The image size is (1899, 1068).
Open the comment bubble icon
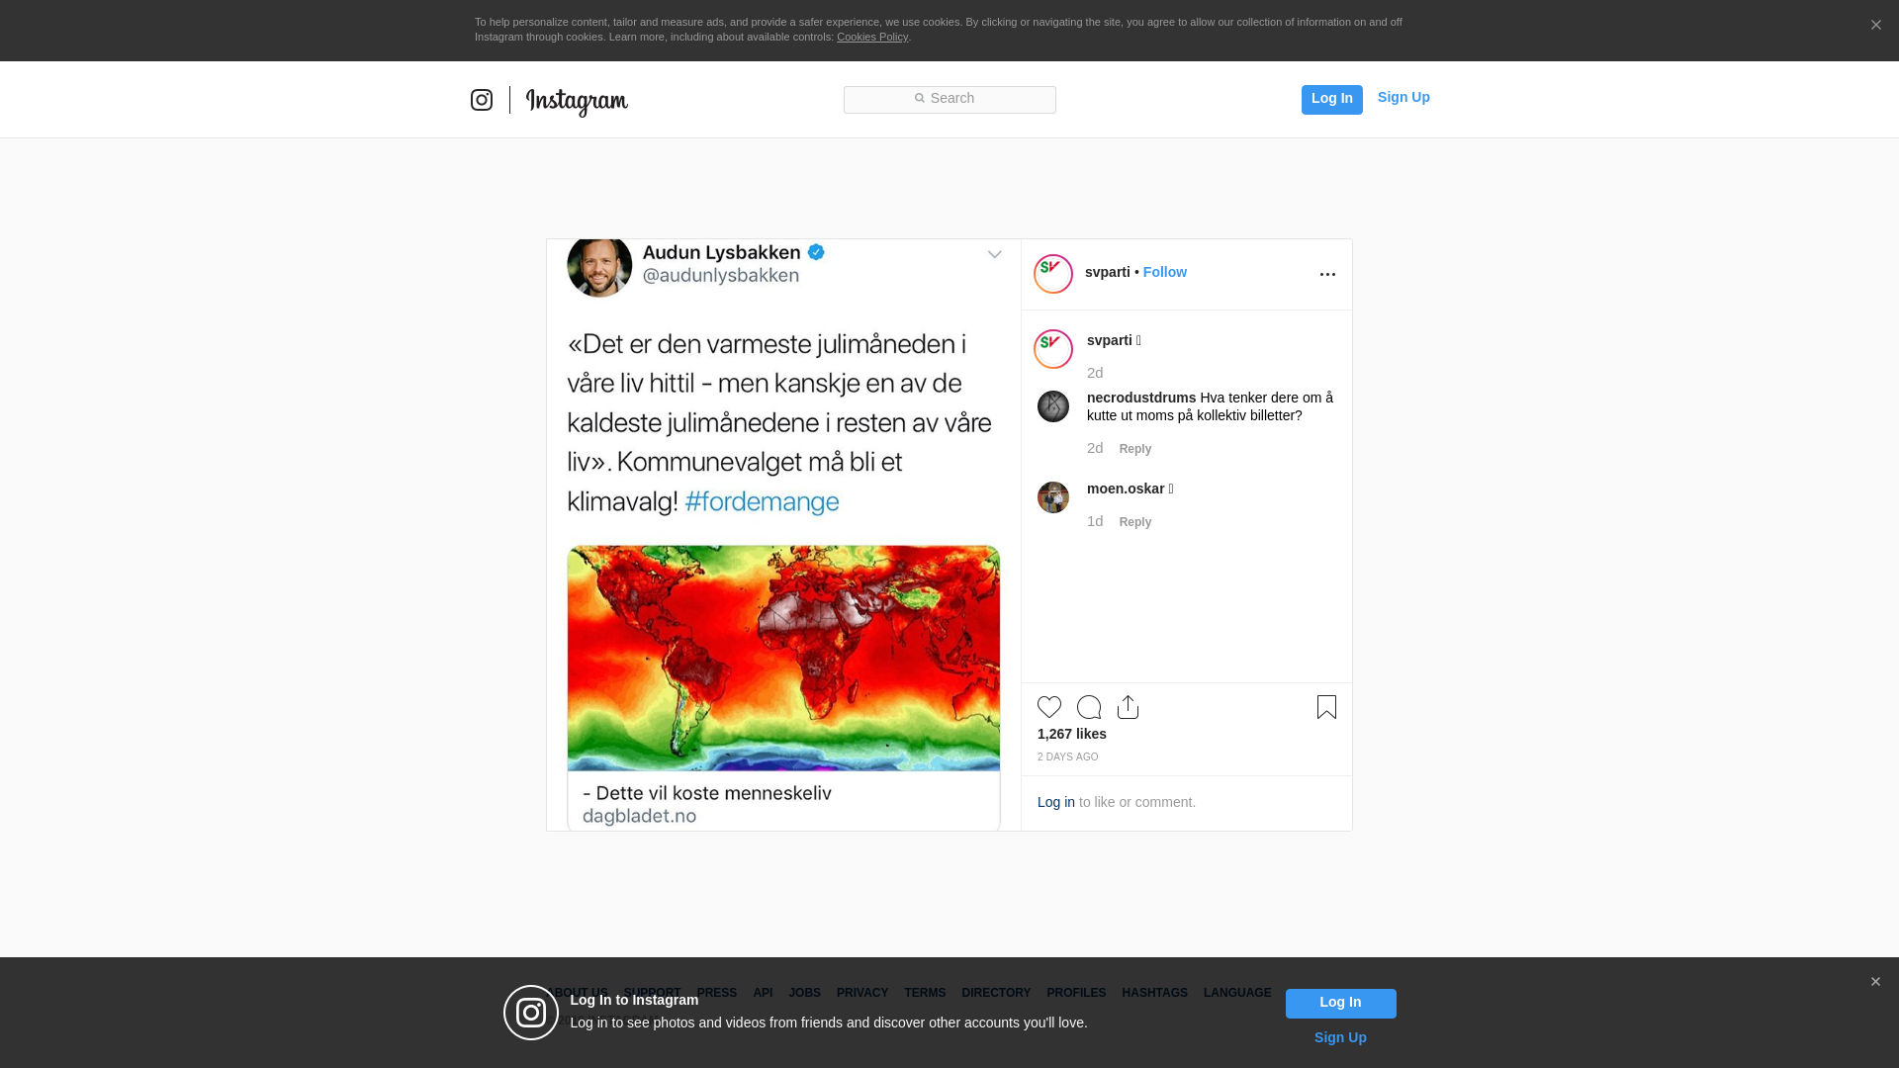1089,707
